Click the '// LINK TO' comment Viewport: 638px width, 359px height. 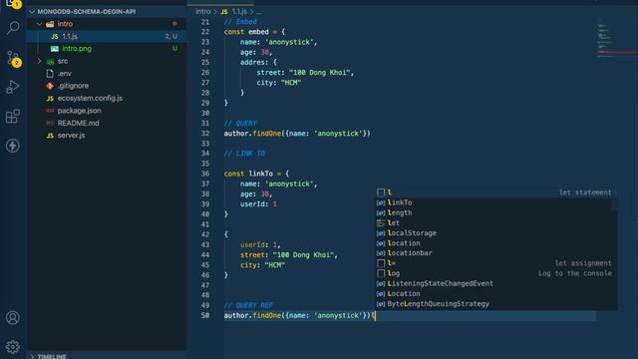pos(244,154)
